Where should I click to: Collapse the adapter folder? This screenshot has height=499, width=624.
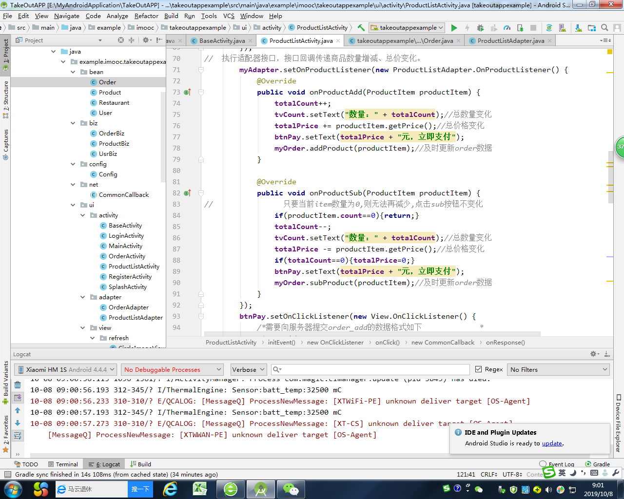tap(82, 297)
